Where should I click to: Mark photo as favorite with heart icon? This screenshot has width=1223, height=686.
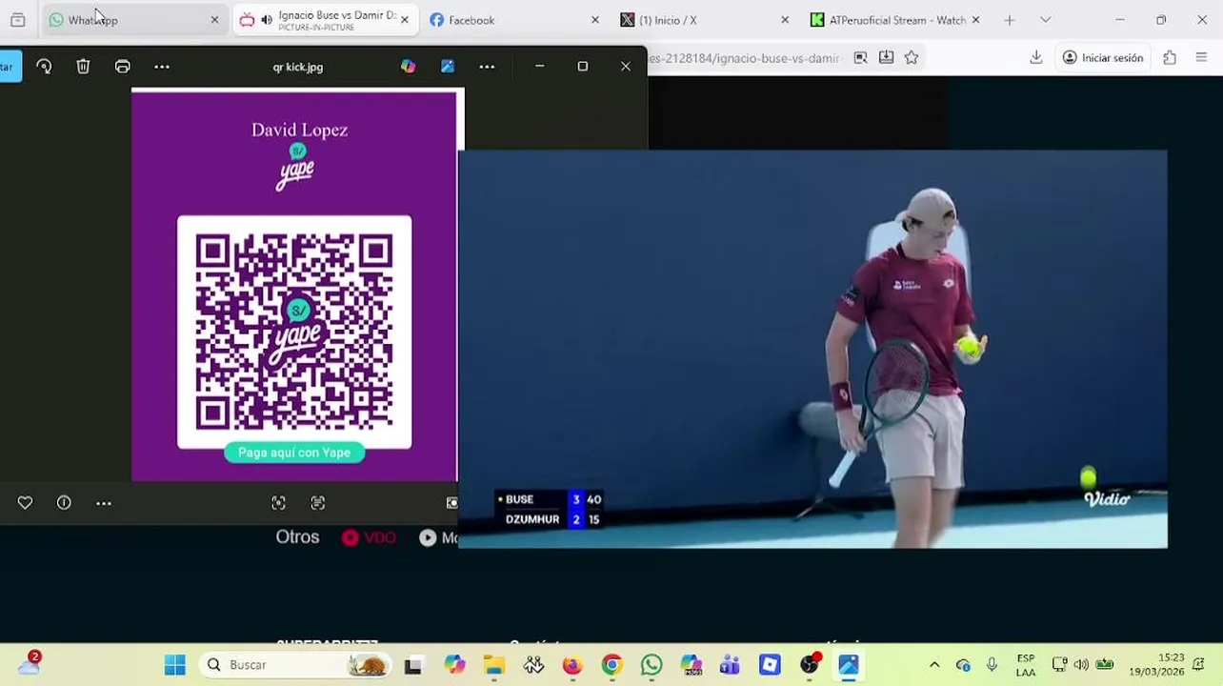click(x=25, y=502)
